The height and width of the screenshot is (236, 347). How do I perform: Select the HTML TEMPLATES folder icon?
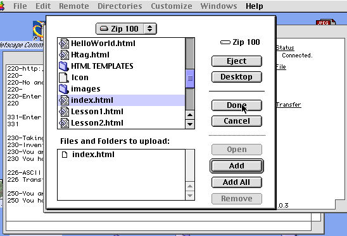click(x=64, y=66)
